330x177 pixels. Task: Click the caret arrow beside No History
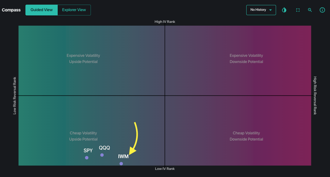tap(270, 10)
